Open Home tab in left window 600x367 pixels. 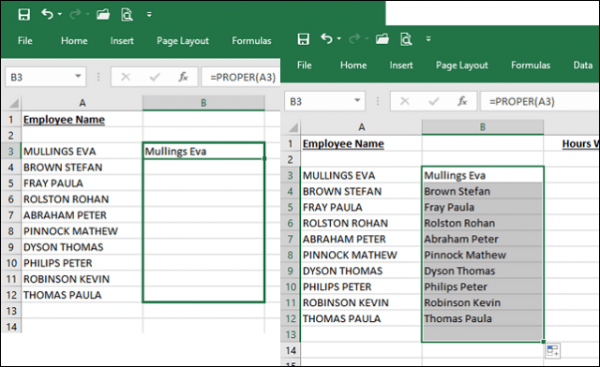[x=74, y=40]
